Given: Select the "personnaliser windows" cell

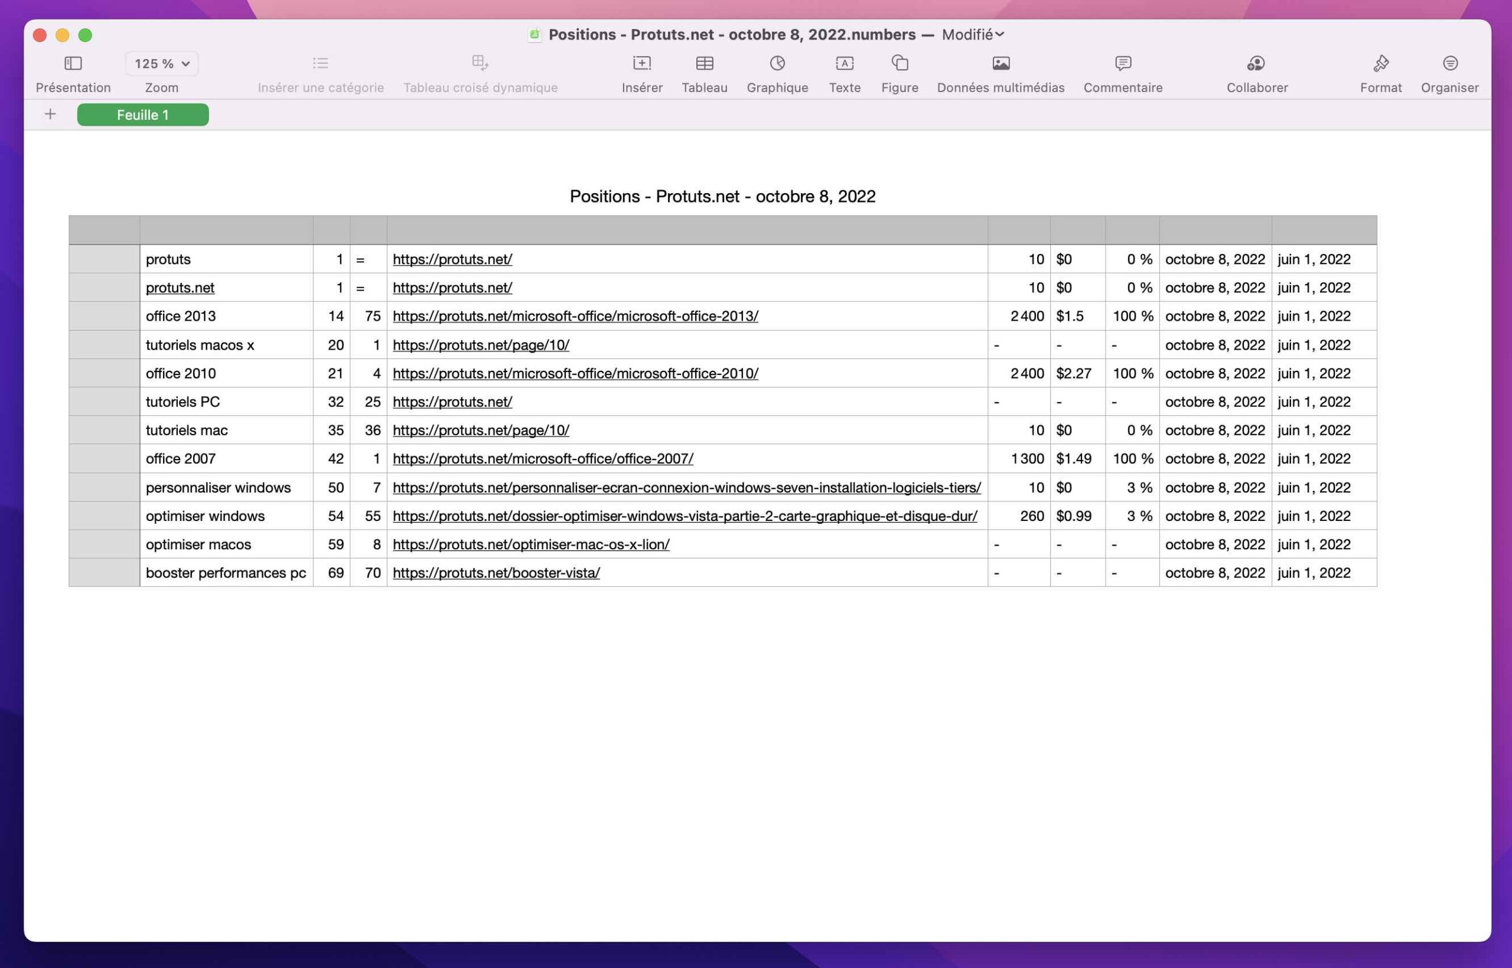Looking at the screenshot, I should pyautogui.click(x=226, y=487).
